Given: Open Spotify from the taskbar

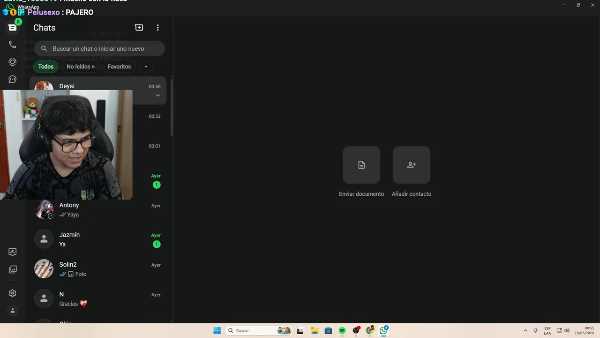Looking at the screenshot, I should click(342, 330).
